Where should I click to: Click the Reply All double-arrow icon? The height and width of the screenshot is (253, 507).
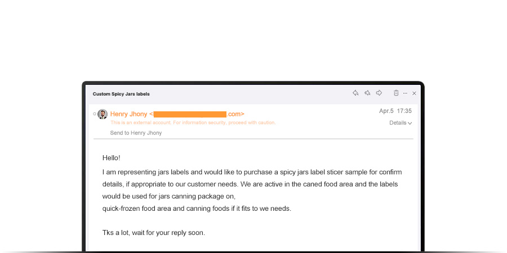point(367,93)
